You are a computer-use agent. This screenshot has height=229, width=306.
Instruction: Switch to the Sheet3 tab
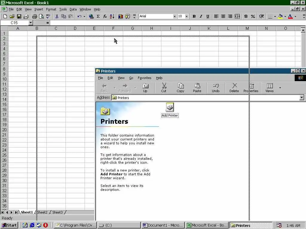[58, 212]
